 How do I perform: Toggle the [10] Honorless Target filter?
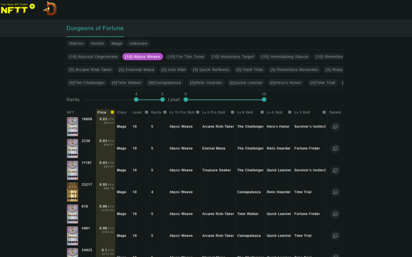(x=233, y=57)
